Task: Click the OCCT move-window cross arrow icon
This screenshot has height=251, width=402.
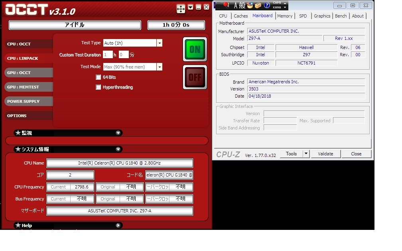Action: tap(181, 9)
